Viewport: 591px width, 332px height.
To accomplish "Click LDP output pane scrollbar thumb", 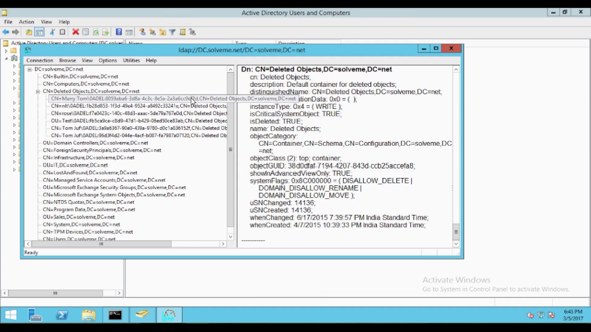I will click(x=456, y=231).
